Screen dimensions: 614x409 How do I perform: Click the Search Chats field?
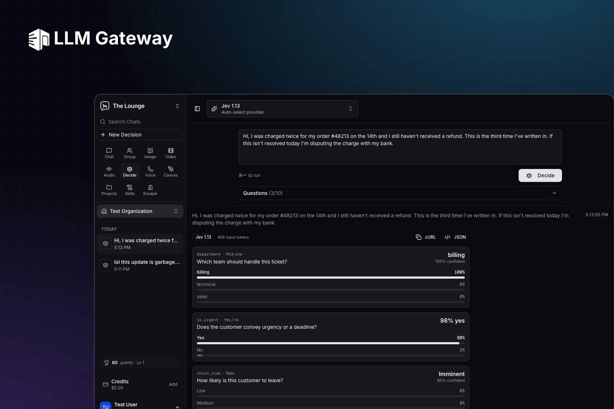click(x=140, y=122)
